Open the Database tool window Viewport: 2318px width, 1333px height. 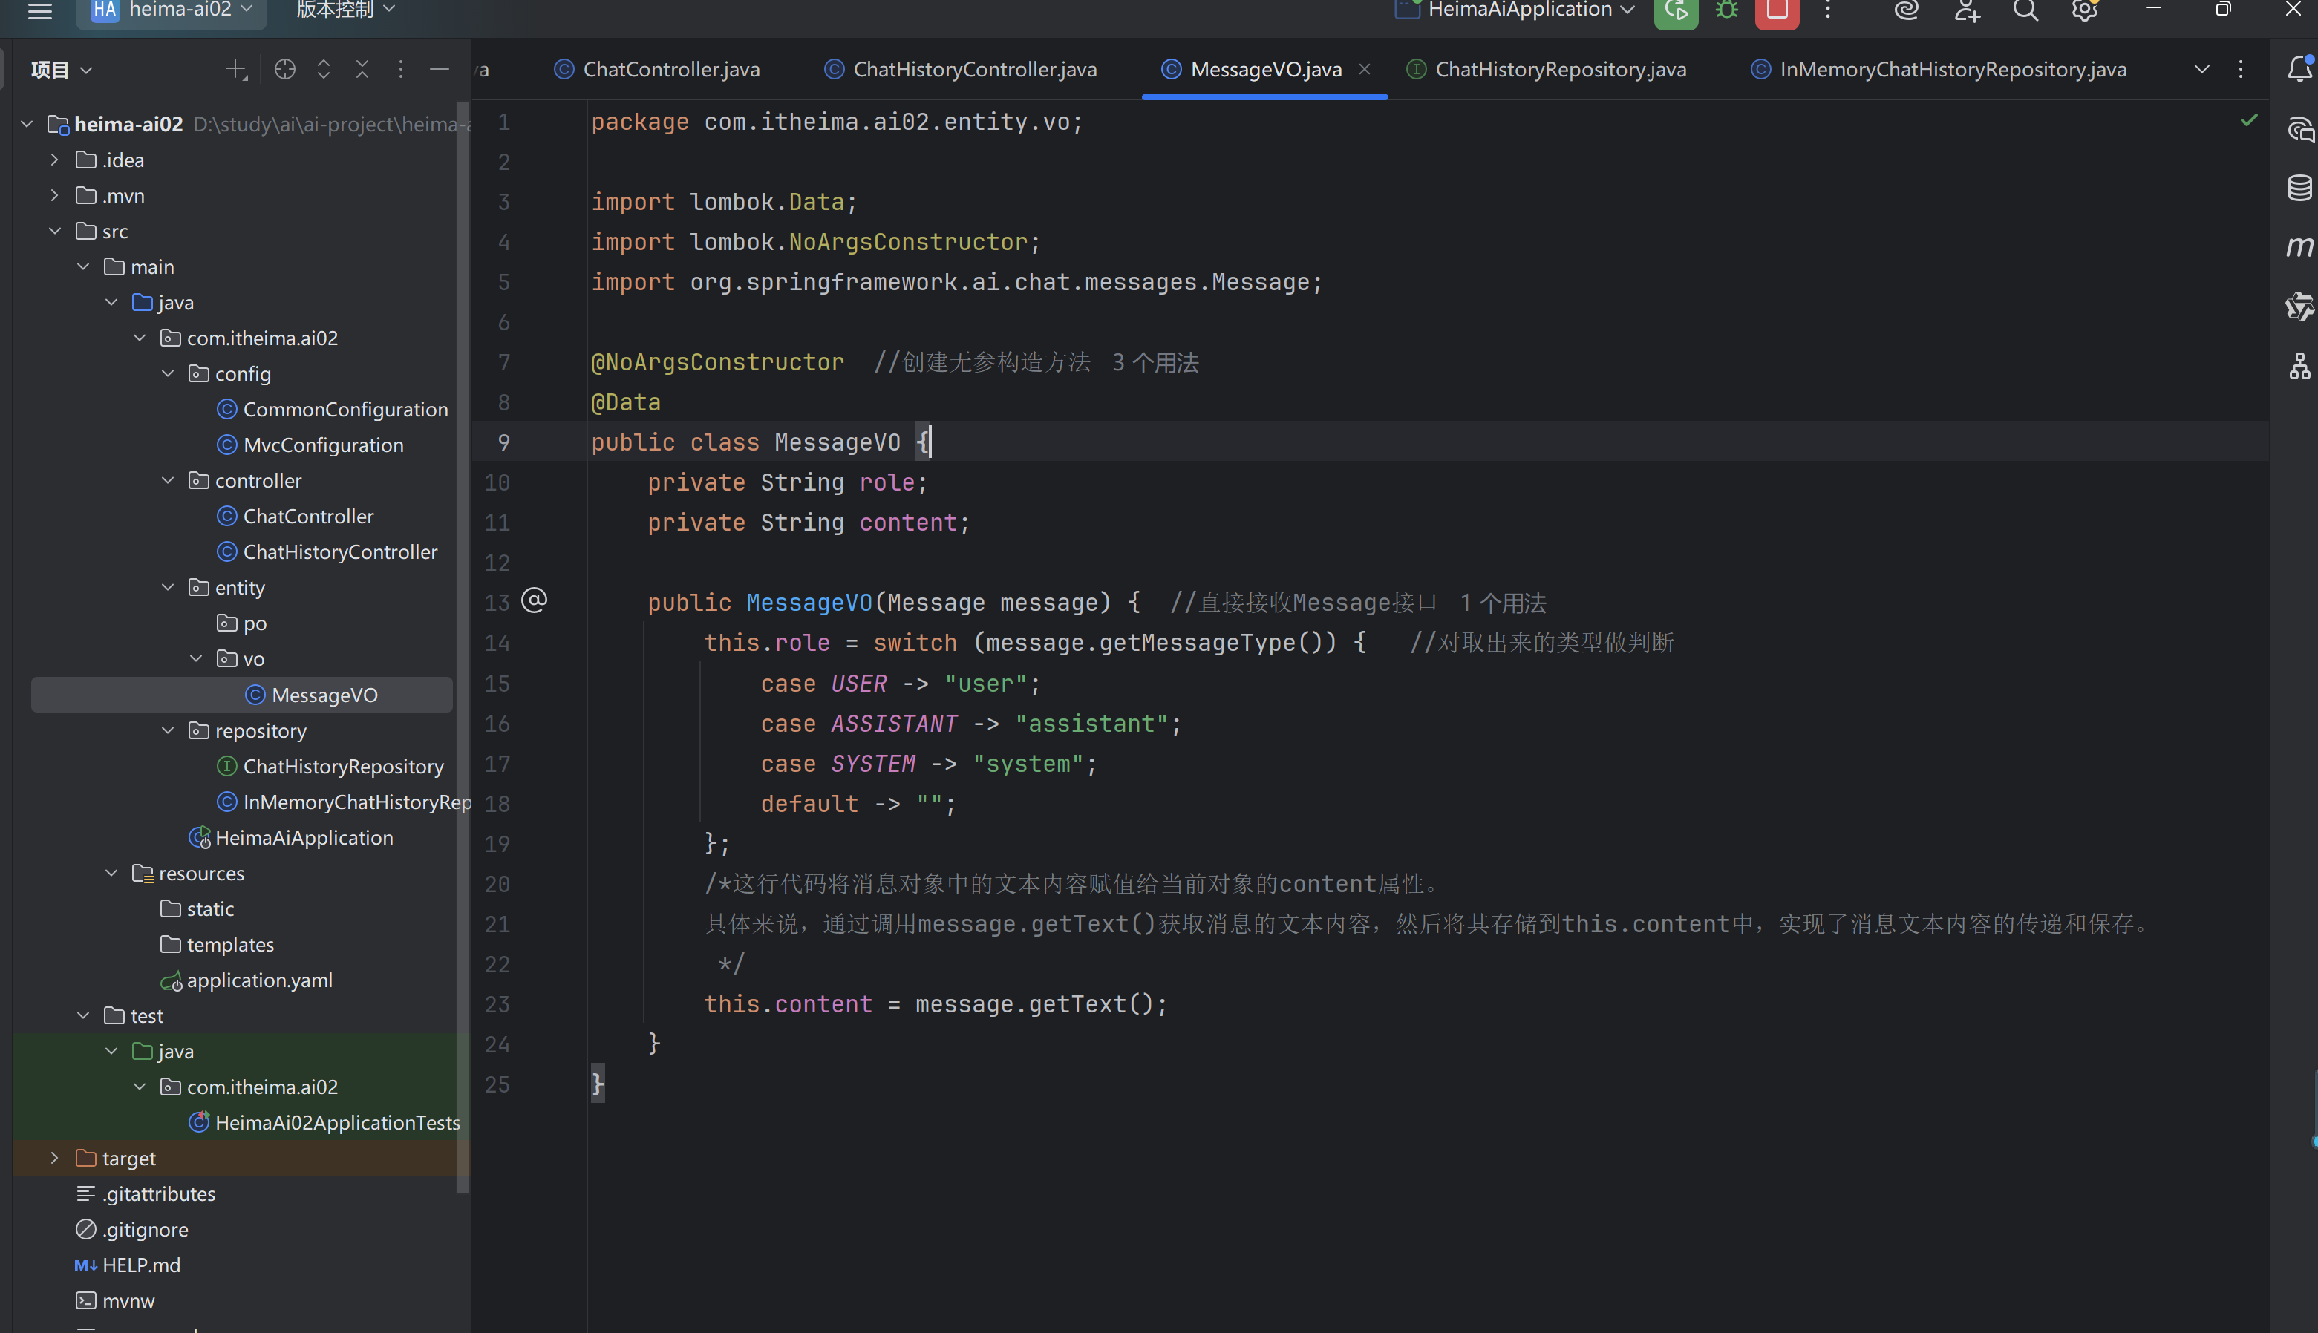2299,188
